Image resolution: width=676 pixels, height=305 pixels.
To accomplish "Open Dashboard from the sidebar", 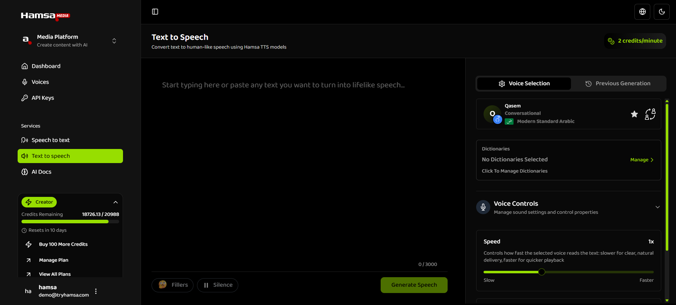I will (x=70, y=66).
